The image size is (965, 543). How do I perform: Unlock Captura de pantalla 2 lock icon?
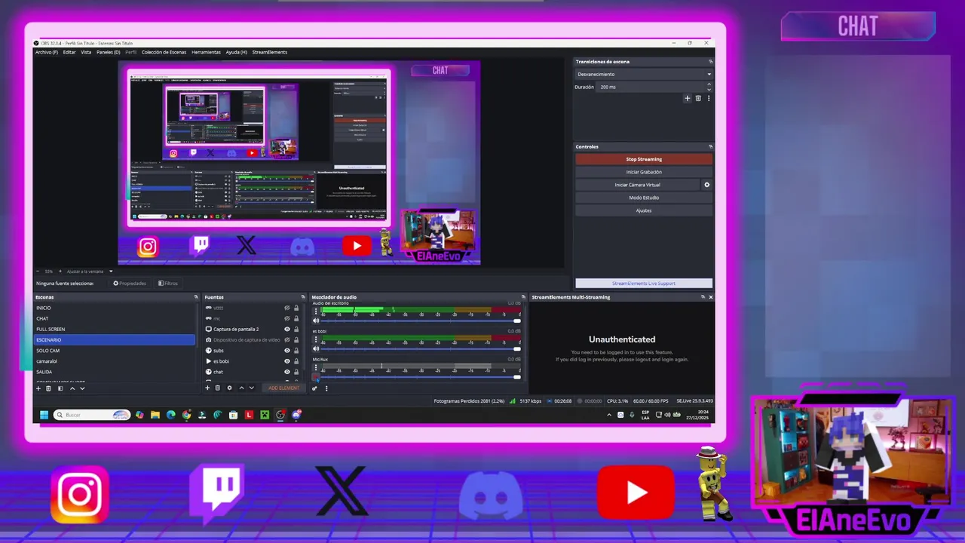pos(296,329)
